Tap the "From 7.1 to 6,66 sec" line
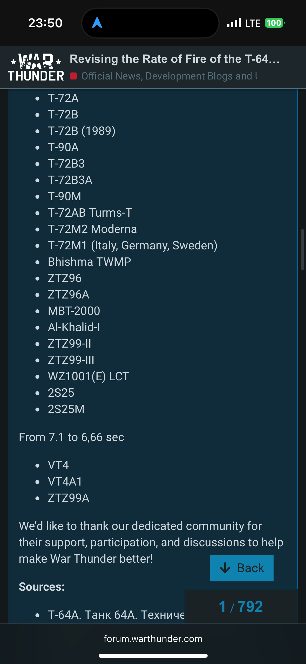Image resolution: width=306 pixels, height=664 pixels. point(71,437)
